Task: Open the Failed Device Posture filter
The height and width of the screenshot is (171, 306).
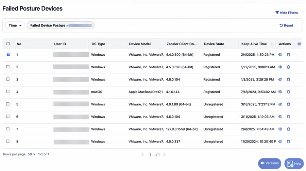Action: point(61,25)
